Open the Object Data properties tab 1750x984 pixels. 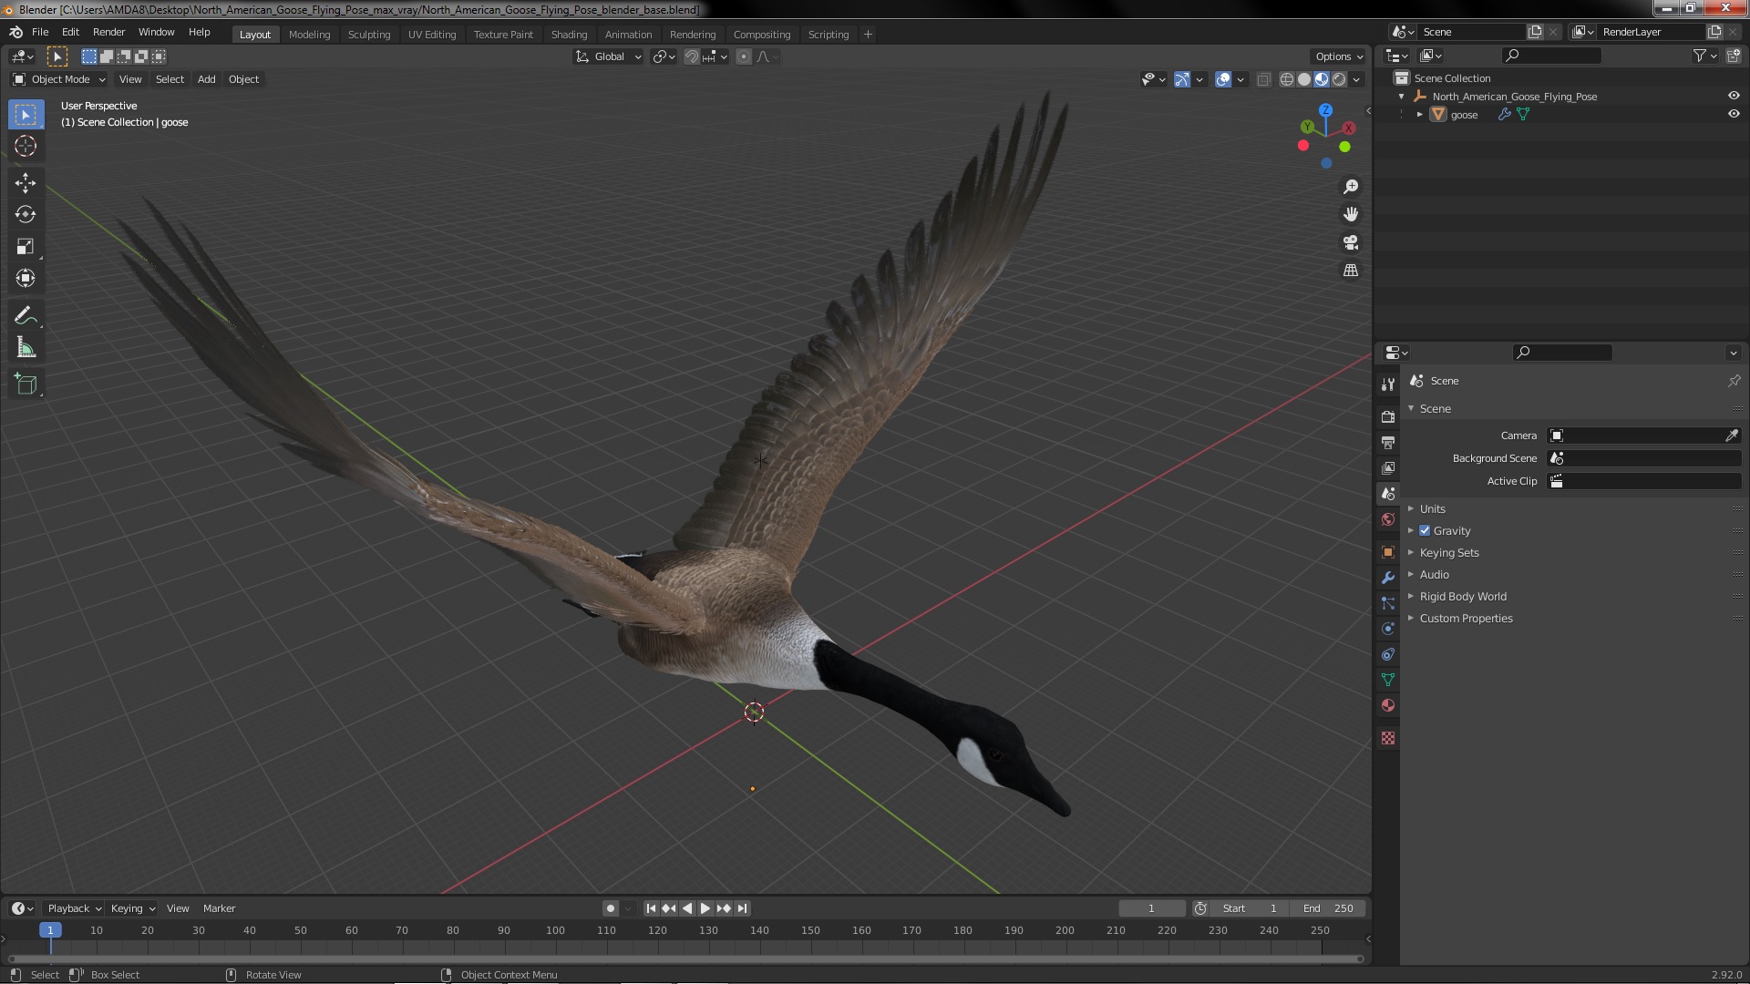click(x=1388, y=680)
